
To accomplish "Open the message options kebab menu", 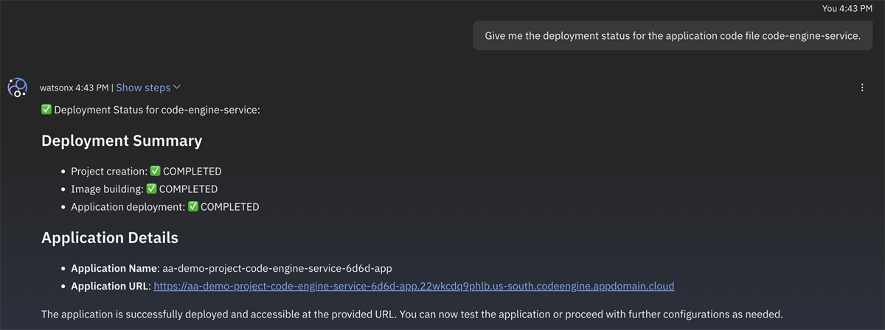I will coord(862,88).
